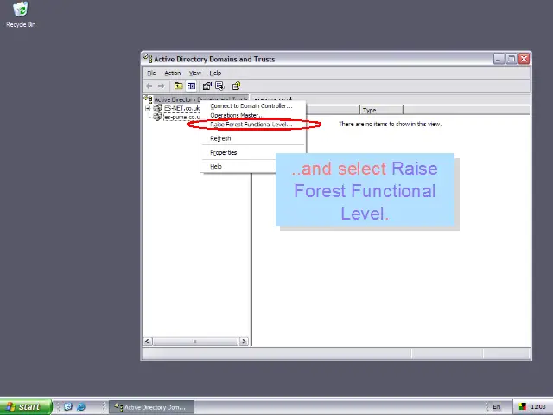553x415 pixels.
Task: Select Active Directory Domains and Trusts root node
Action: (201, 99)
